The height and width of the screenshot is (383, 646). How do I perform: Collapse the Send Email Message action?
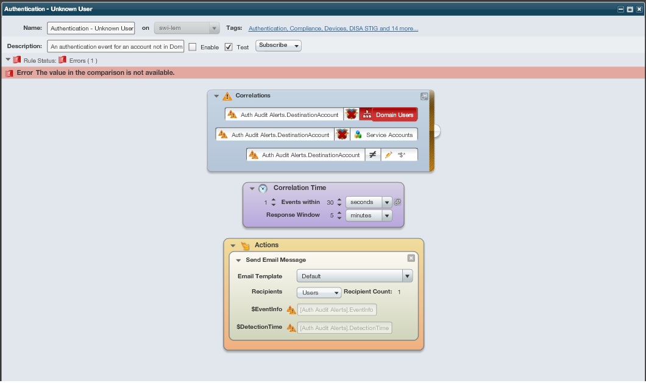coord(238,260)
